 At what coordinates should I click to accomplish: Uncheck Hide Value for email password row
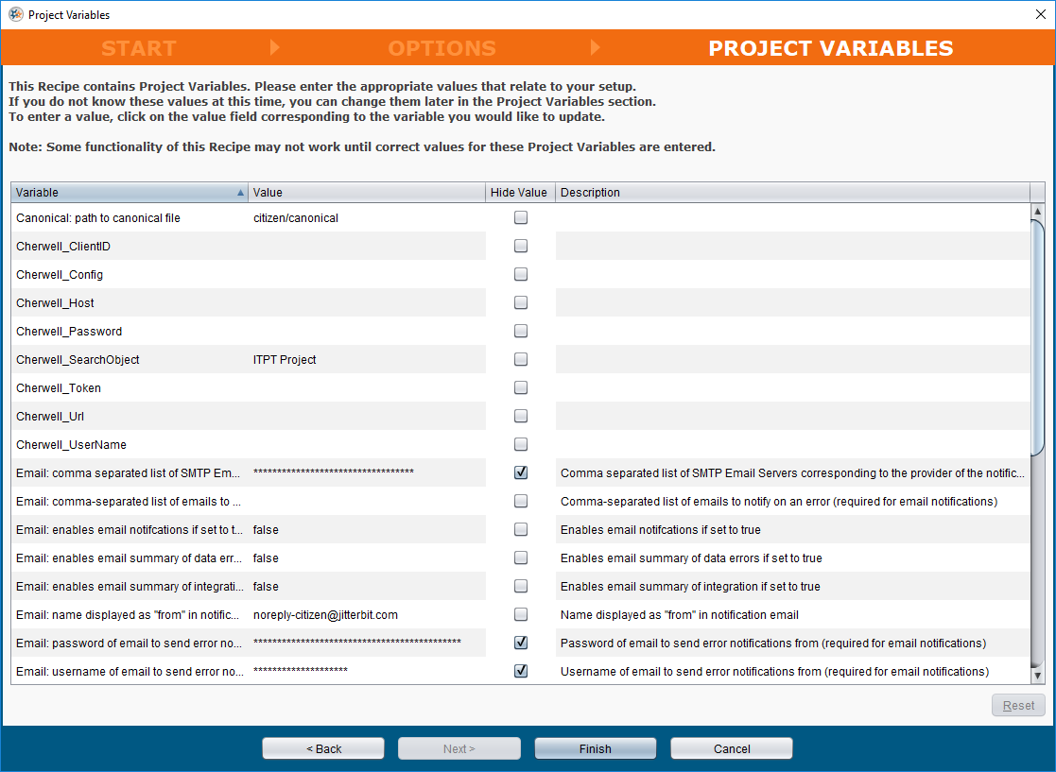(x=520, y=643)
